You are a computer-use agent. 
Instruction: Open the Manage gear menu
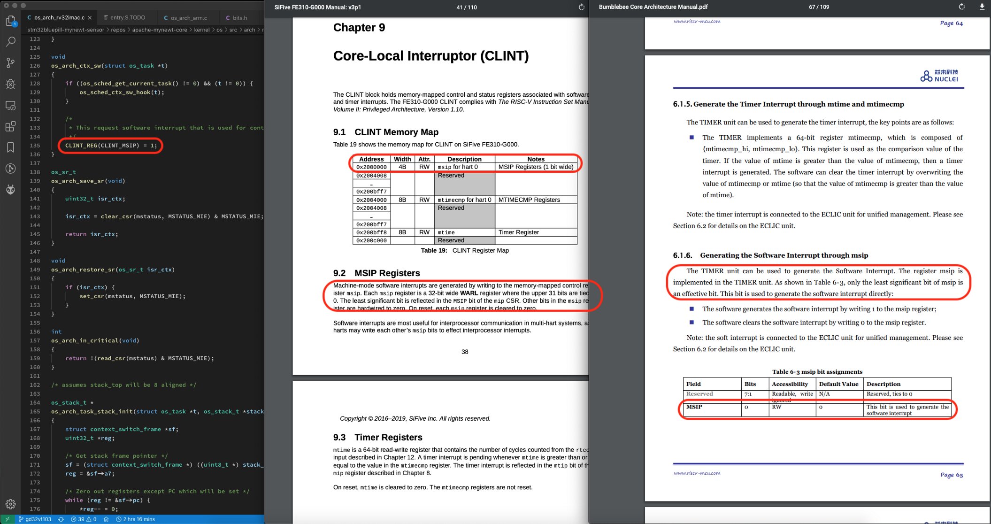tap(10, 504)
